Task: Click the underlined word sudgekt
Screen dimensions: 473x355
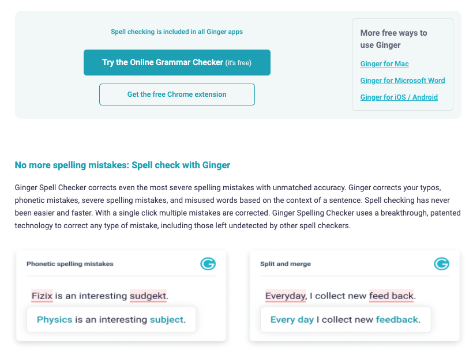Action: click(x=148, y=296)
